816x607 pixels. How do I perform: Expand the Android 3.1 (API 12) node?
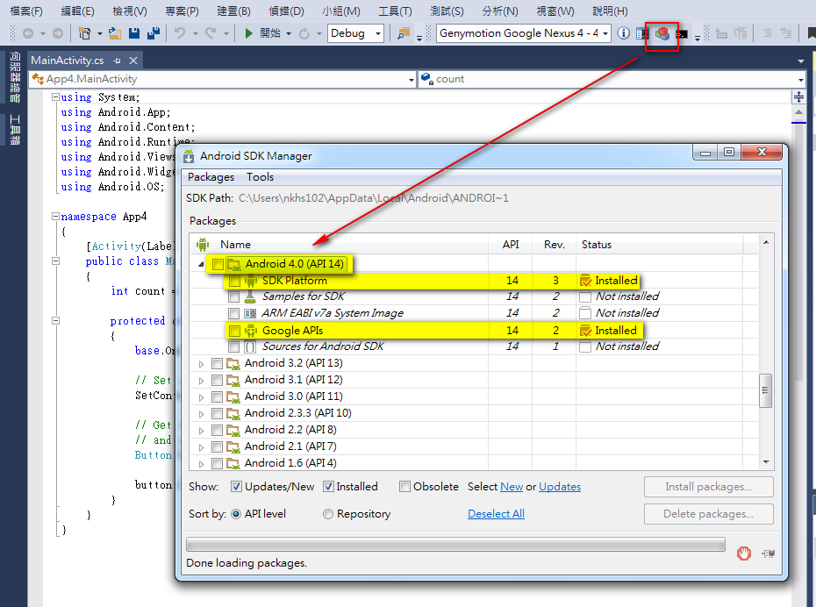click(202, 380)
